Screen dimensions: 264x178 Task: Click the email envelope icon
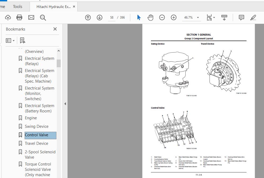[31, 18]
